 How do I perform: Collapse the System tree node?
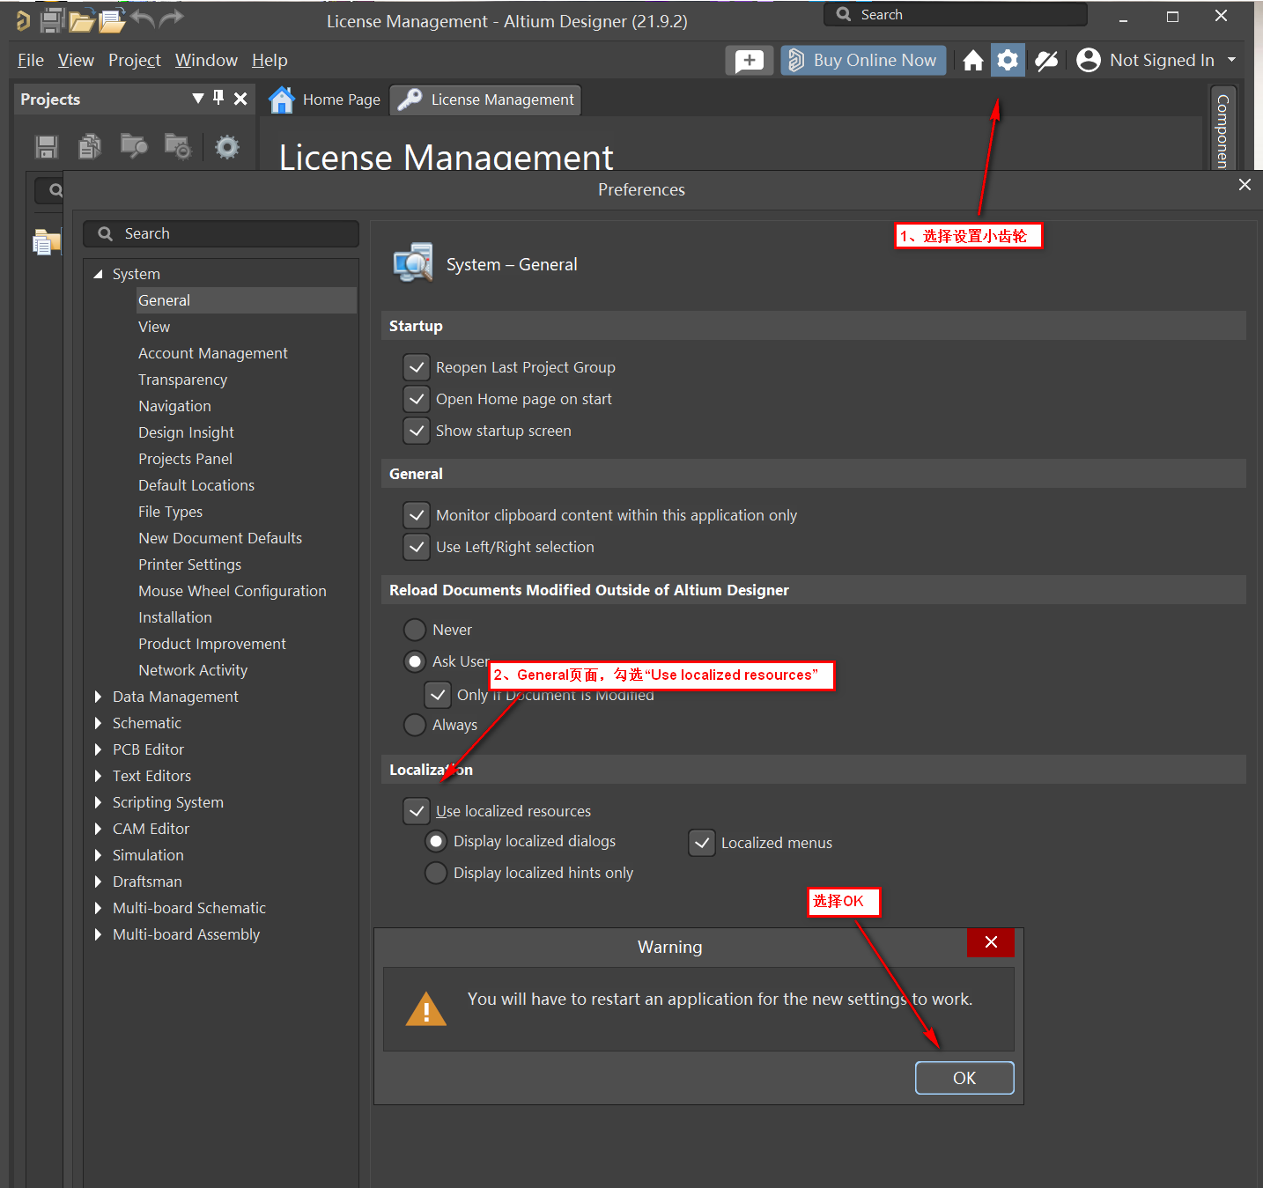98,274
